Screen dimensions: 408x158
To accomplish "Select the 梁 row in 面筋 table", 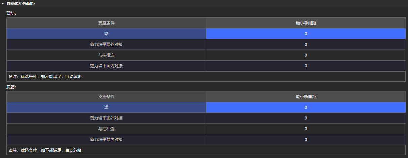I will (106, 34).
